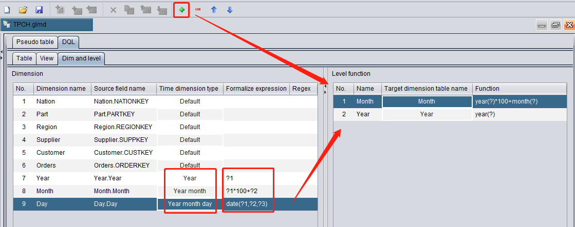
Task: Select the 'Nation' dimension name cell
Action: click(x=62, y=101)
